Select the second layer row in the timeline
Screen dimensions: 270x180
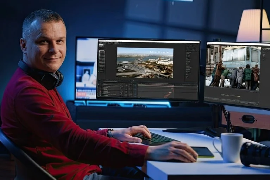(109, 87)
